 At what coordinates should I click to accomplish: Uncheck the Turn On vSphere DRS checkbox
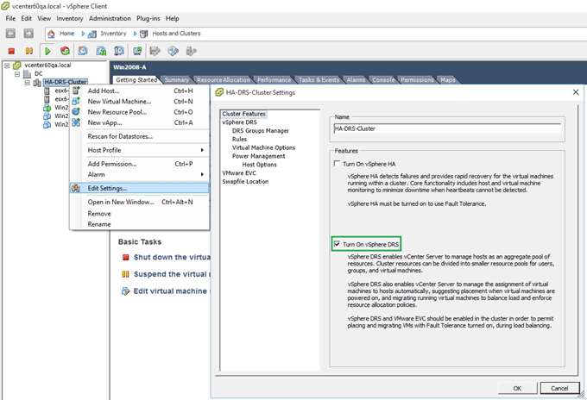[x=337, y=244]
